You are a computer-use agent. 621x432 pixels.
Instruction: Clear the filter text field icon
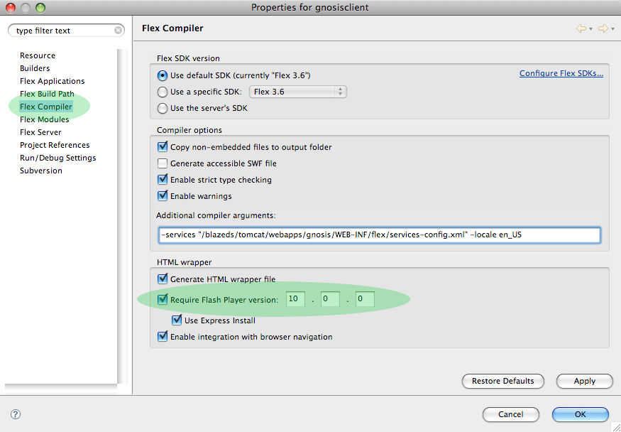tap(118, 31)
